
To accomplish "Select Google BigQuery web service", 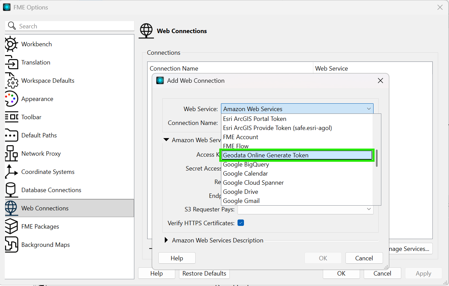I will (297, 164).
